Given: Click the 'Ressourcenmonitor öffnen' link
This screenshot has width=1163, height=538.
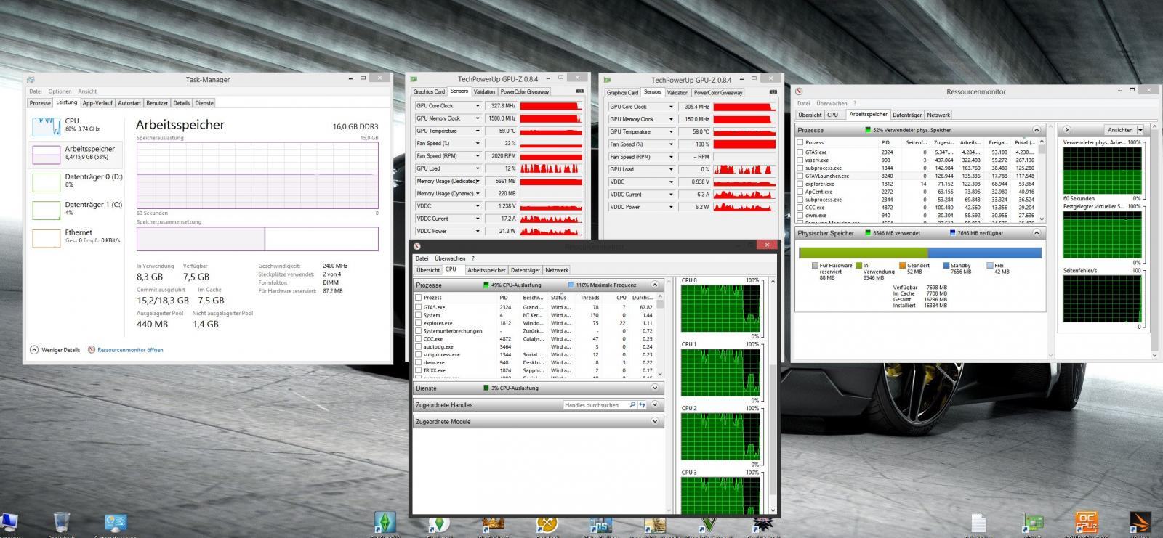Looking at the screenshot, I should point(130,350).
